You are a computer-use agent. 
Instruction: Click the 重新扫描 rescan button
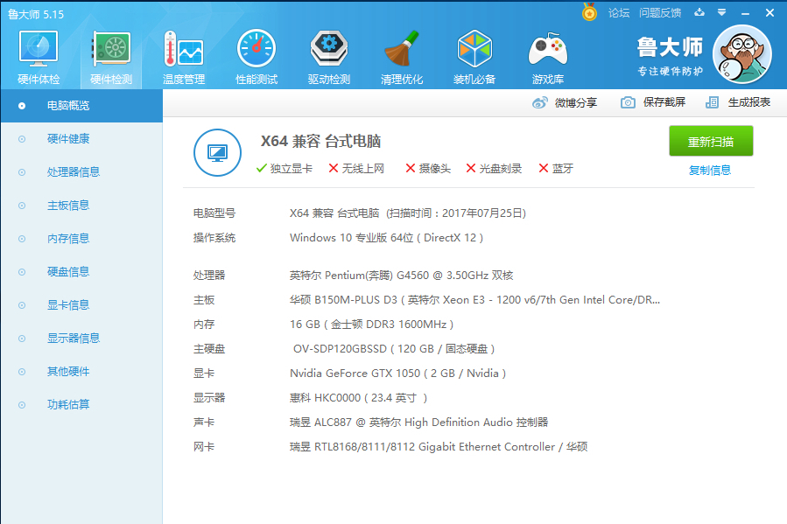tap(711, 141)
